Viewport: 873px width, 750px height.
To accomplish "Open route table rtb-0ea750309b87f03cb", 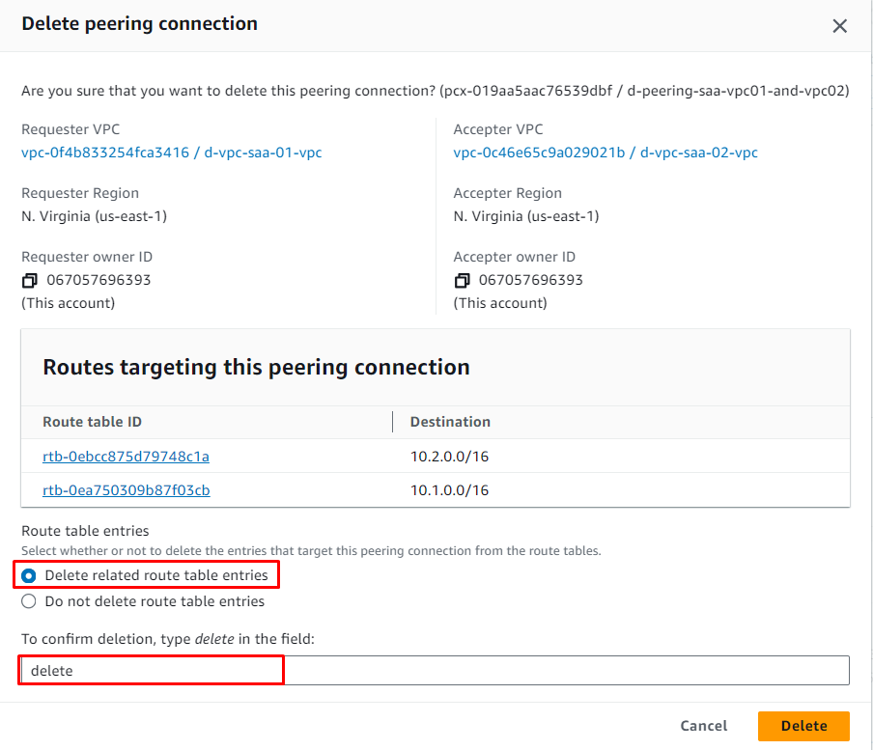I will pyautogui.click(x=126, y=490).
